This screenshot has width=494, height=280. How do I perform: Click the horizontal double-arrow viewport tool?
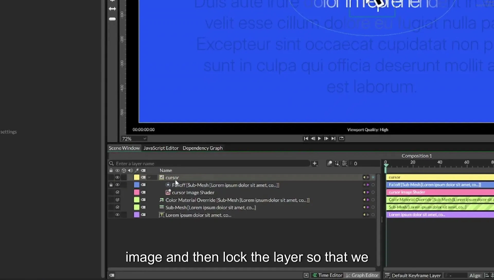[x=112, y=9]
